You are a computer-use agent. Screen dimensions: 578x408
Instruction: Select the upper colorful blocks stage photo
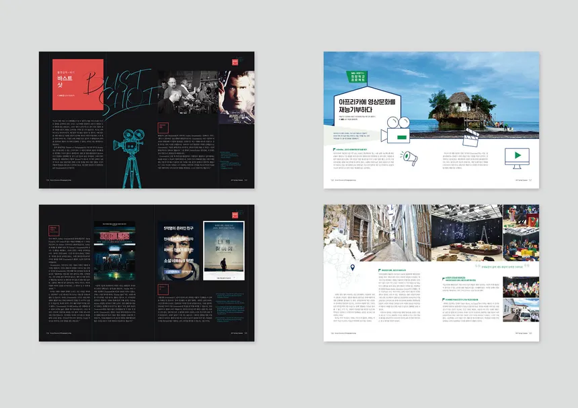point(521,216)
